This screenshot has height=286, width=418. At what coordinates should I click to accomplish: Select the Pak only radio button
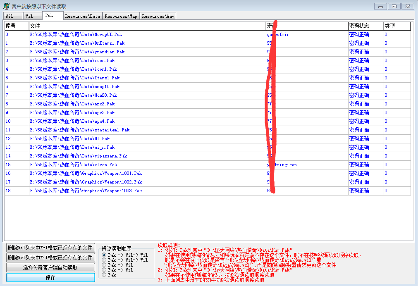pos(104,275)
